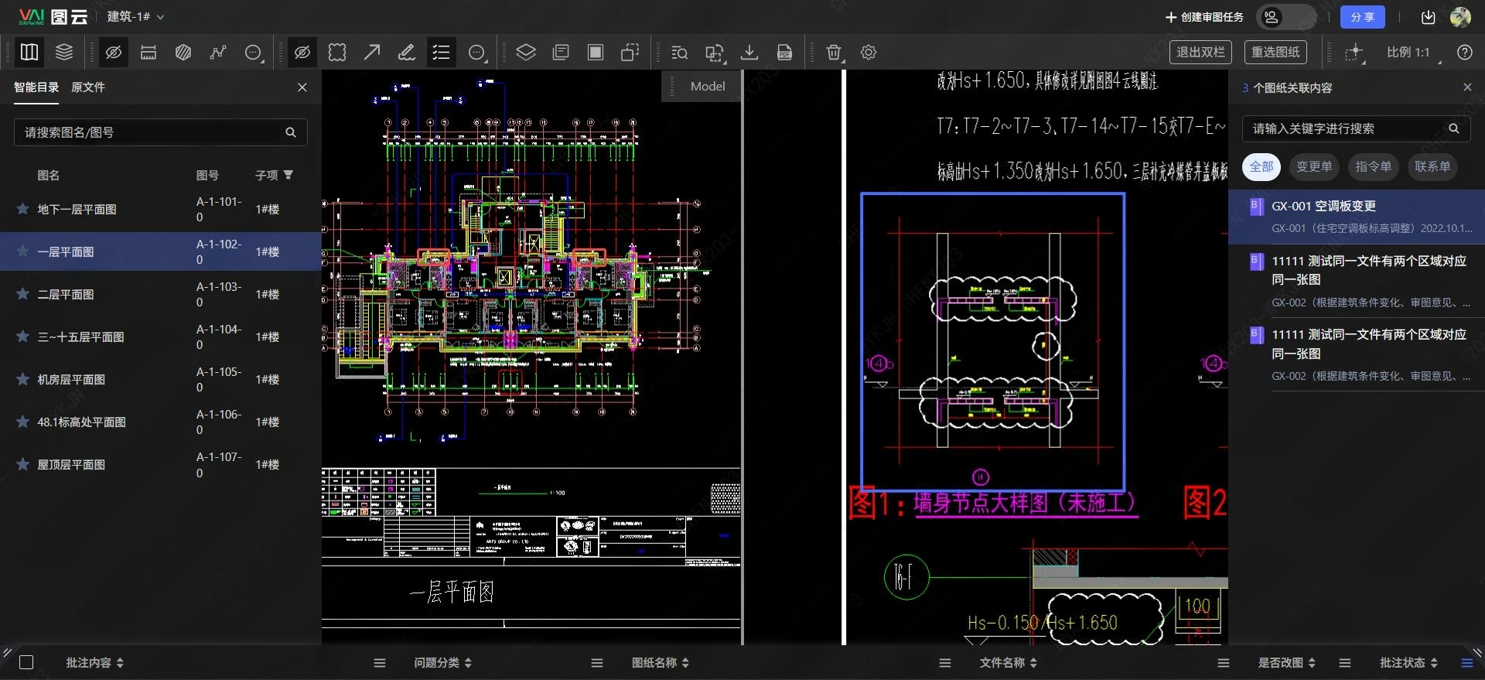
Task: Click the layers stack icon in toolbar
Action: (64, 53)
